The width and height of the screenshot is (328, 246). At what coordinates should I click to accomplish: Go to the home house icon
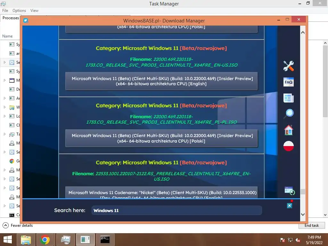pos(289,130)
